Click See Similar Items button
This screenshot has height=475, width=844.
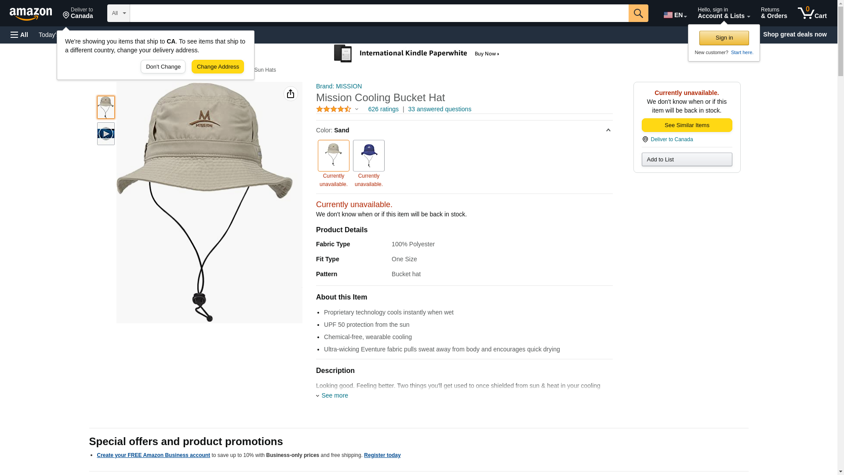(686, 125)
